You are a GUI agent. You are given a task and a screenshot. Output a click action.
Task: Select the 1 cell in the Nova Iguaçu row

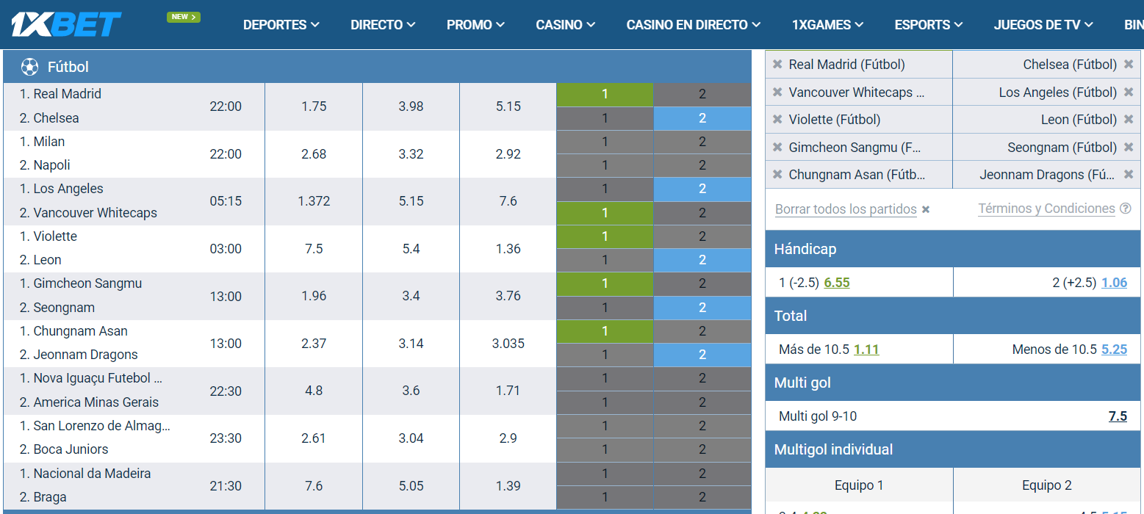(x=605, y=378)
